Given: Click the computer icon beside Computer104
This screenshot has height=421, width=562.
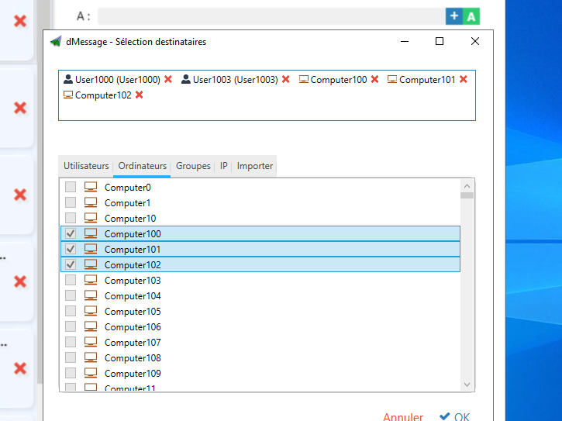Looking at the screenshot, I should point(91,296).
